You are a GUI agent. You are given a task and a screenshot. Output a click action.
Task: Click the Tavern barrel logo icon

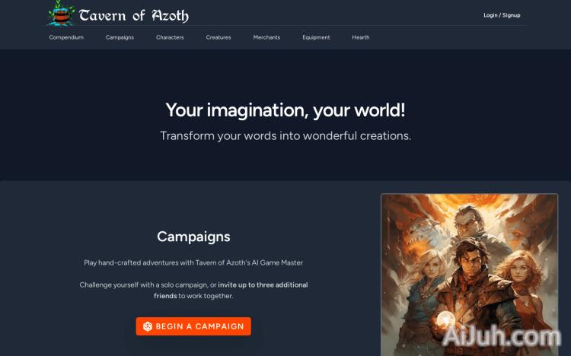pos(61,14)
